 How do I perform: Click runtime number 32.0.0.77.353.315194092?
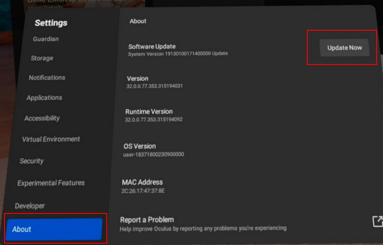point(154,120)
